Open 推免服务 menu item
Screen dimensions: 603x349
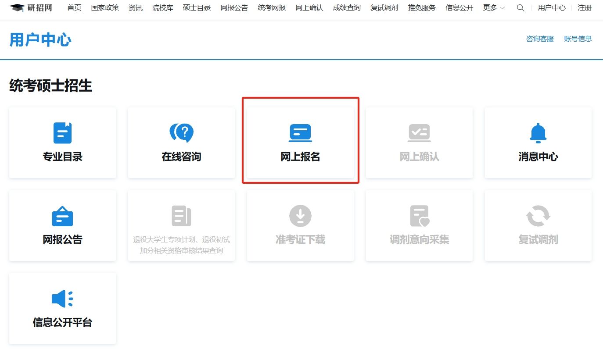pos(422,8)
